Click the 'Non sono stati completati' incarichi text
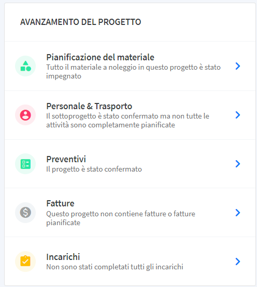257x287 pixels. (115, 267)
